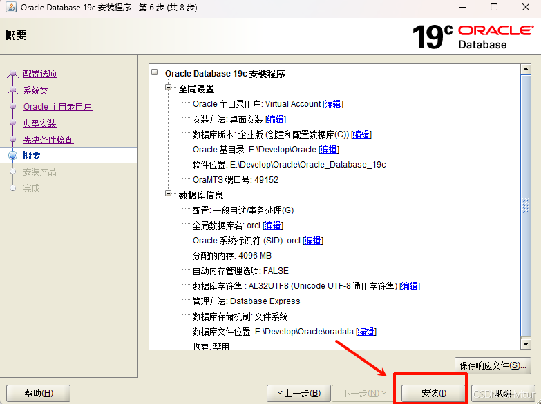
Task: Select the 分配的内存: 4096 MB row
Action: pos(232,256)
